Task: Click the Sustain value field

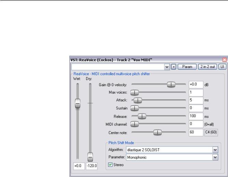Action: [x=196, y=108]
